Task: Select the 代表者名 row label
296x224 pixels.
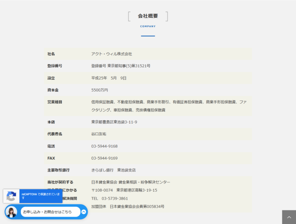Action: tap(55, 134)
